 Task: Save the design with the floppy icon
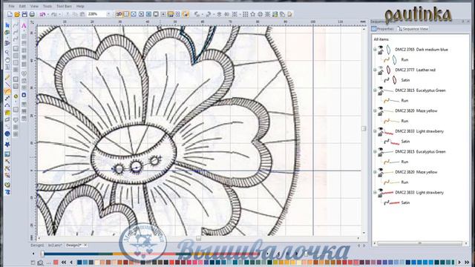pos(24,14)
